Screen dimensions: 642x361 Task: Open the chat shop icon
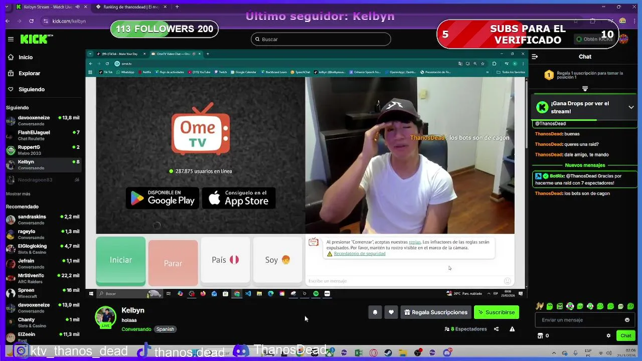540,336
